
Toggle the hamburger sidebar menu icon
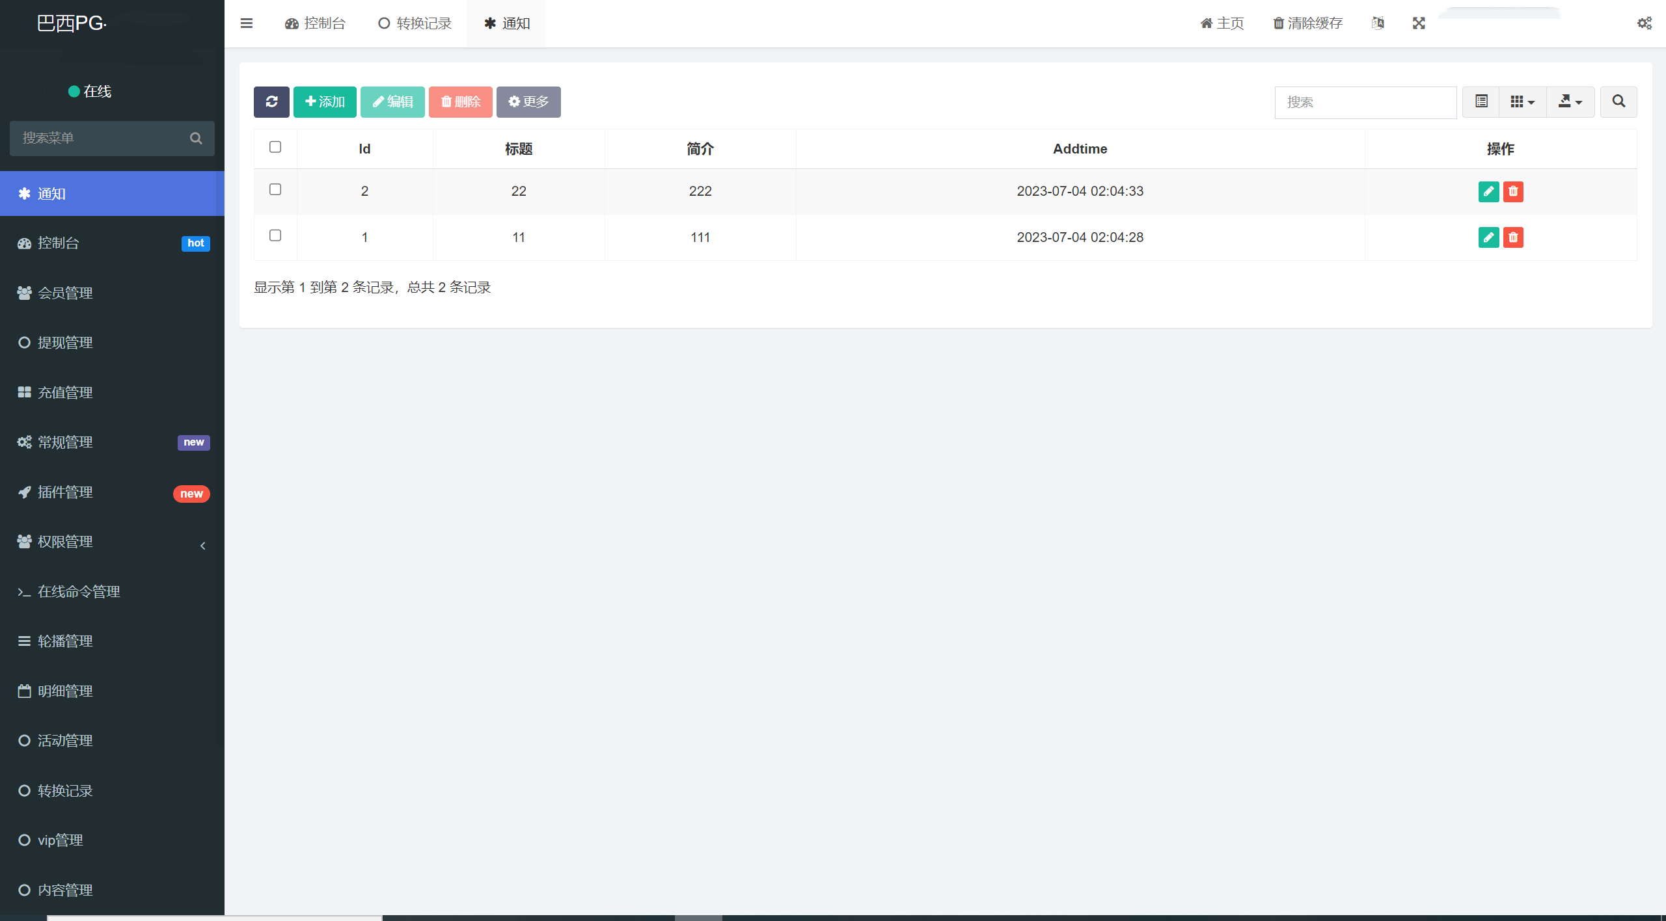246,23
